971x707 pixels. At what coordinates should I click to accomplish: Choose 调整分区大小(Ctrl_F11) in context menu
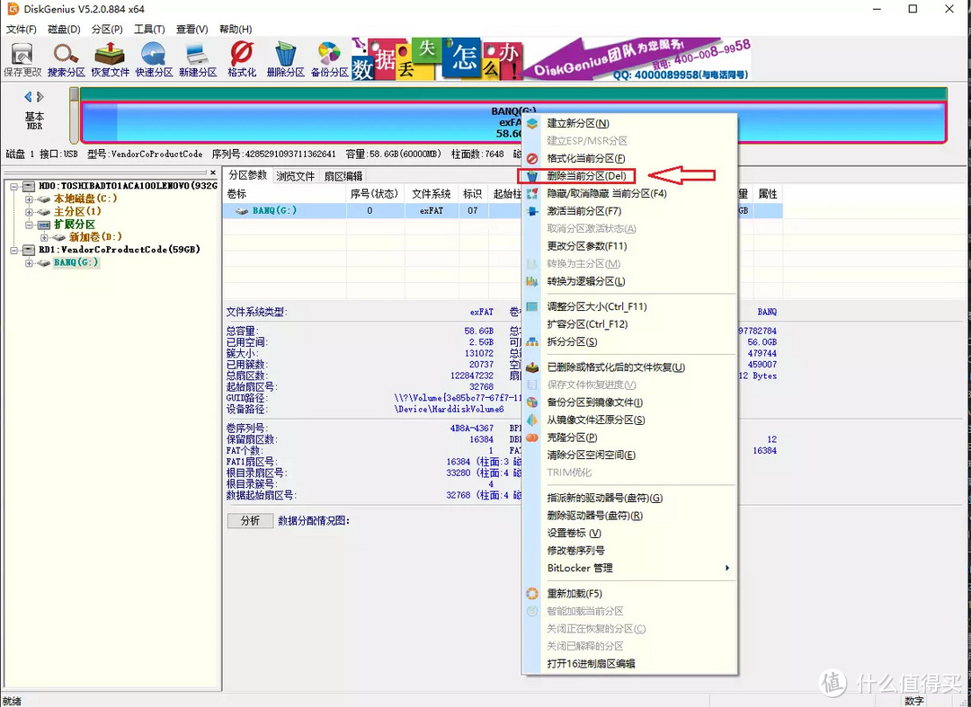coord(629,306)
